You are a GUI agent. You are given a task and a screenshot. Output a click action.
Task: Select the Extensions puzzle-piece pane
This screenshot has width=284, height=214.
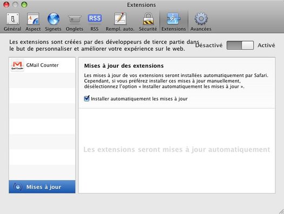pos(174,22)
